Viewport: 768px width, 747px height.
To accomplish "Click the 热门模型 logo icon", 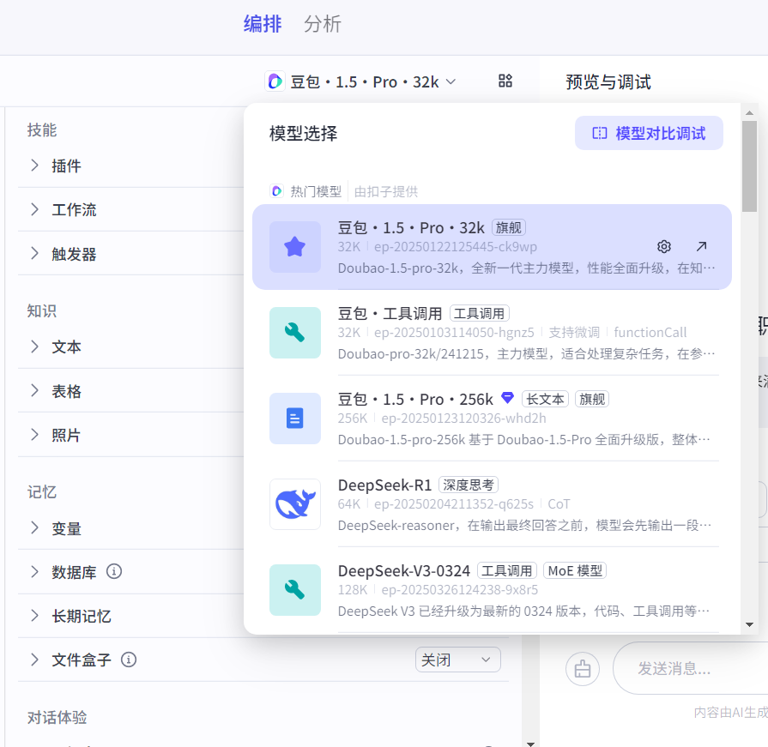I will 276,191.
